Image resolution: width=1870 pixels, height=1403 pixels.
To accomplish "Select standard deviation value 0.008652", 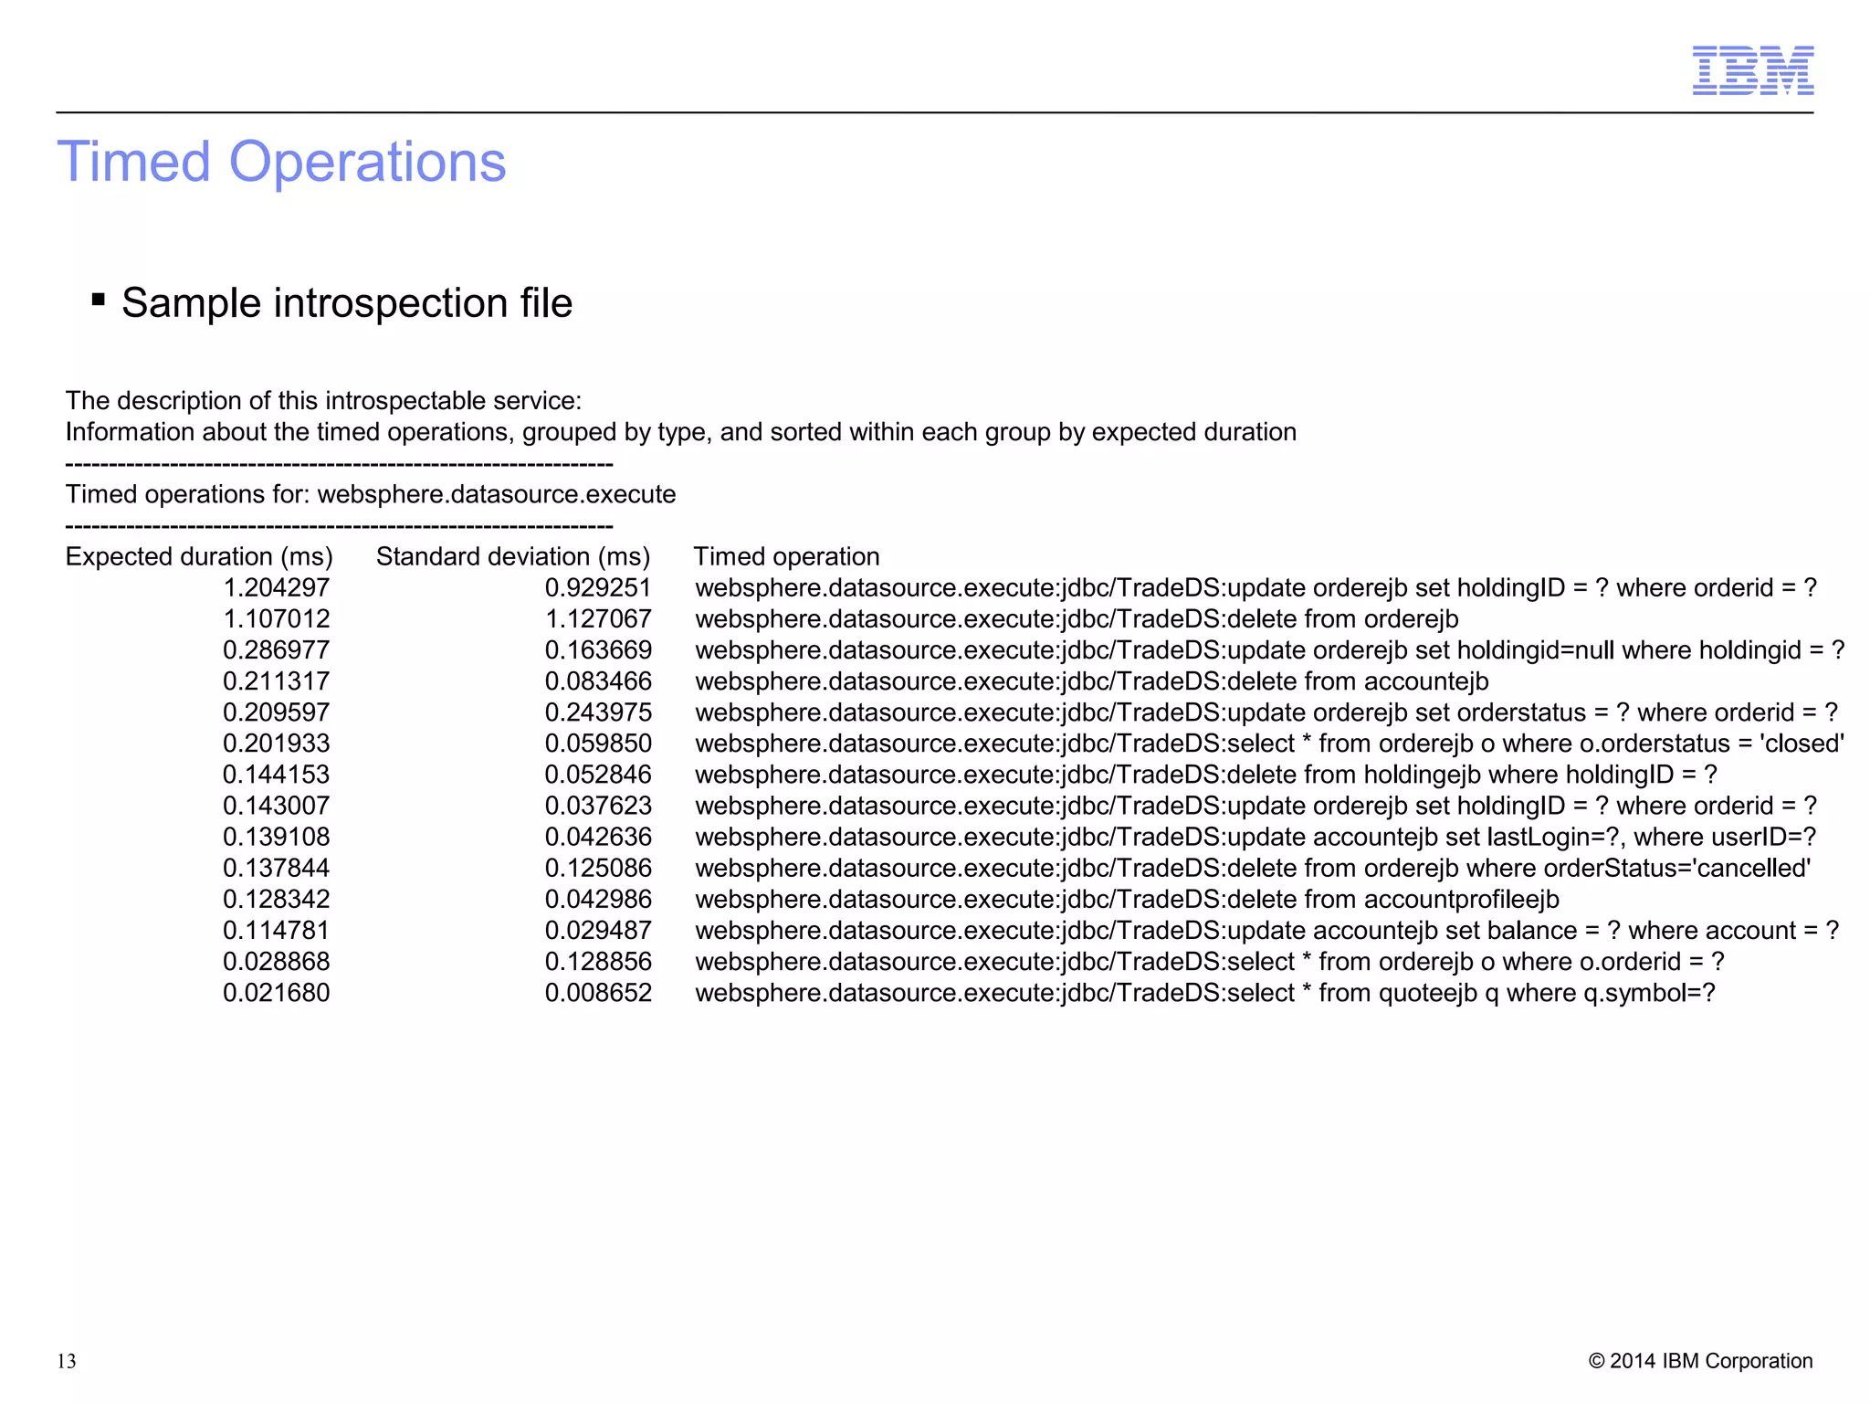I will coord(598,992).
